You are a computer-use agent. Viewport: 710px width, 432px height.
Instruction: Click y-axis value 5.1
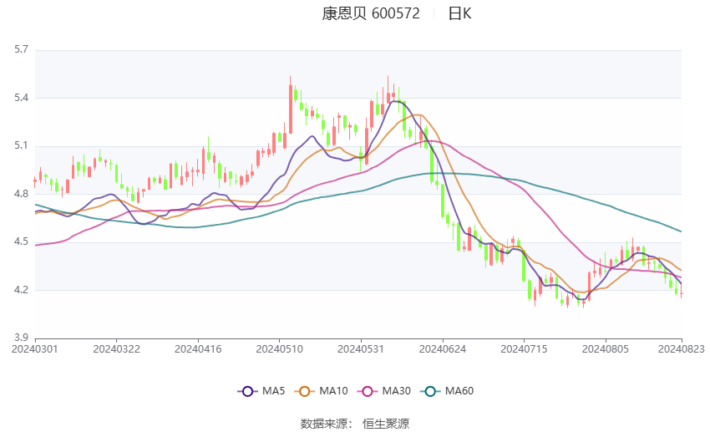click(21, 146)
